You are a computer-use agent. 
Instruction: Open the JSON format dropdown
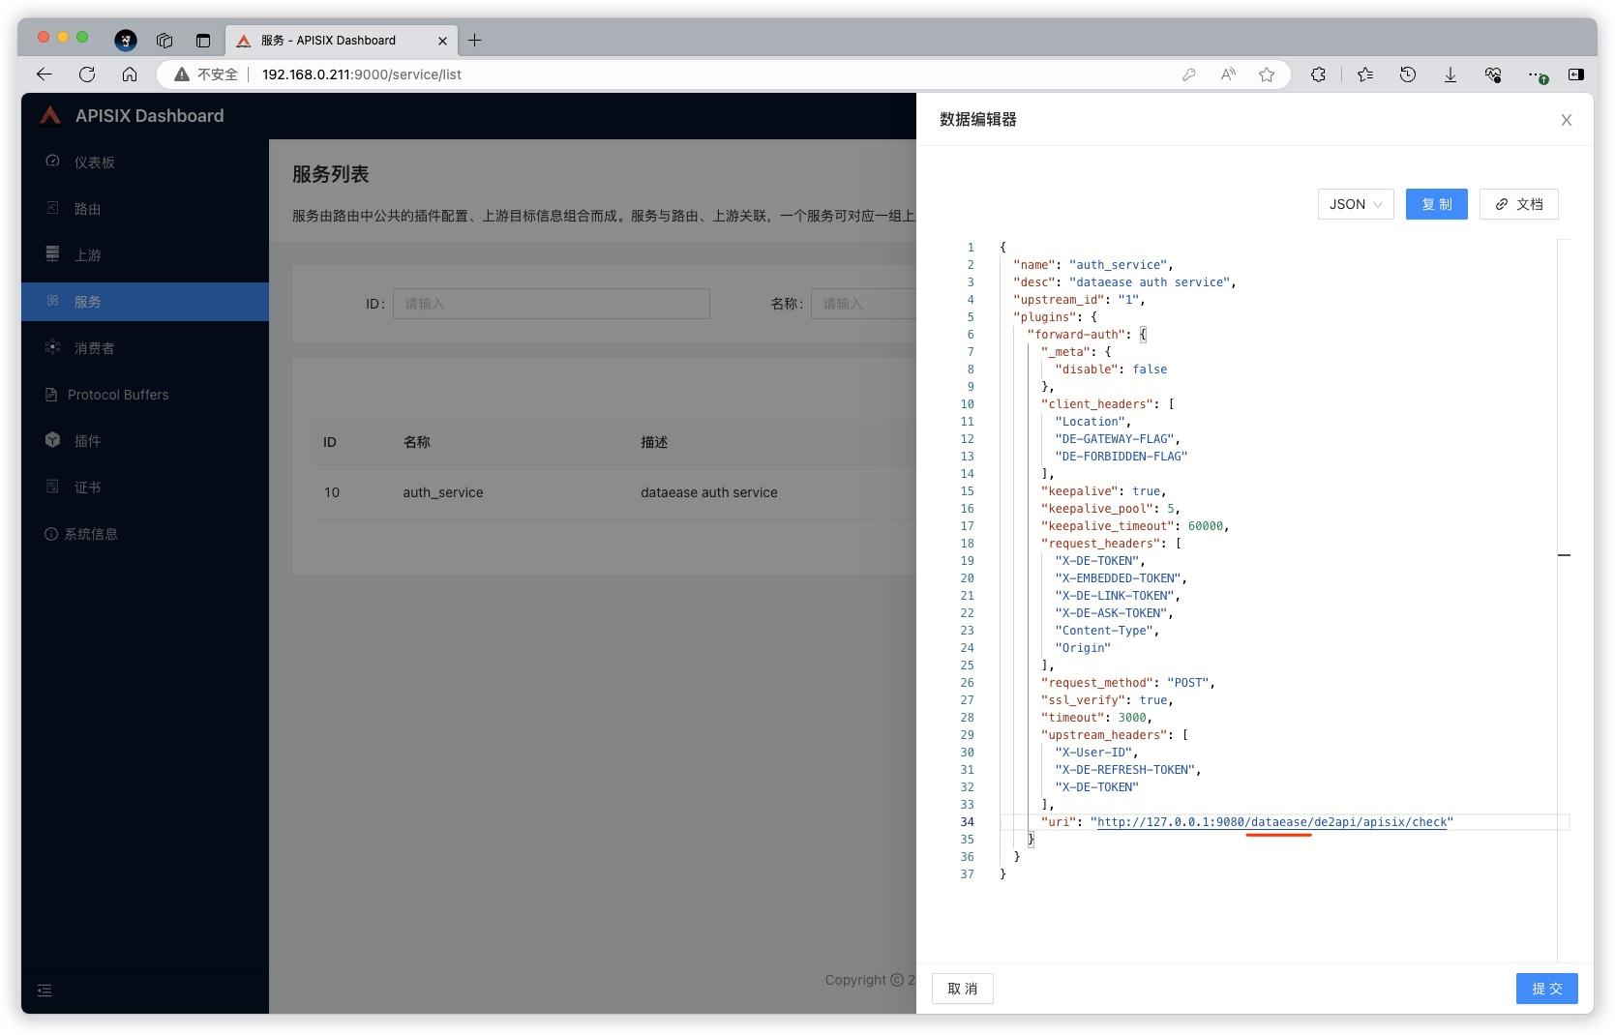(1355, 204)
